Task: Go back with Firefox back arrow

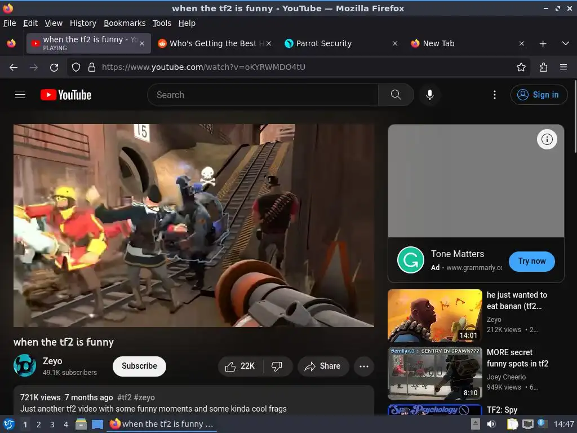Action: (x=14, y=68)
